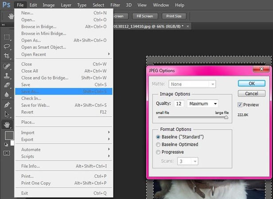Close the document tab

(187, 26)
